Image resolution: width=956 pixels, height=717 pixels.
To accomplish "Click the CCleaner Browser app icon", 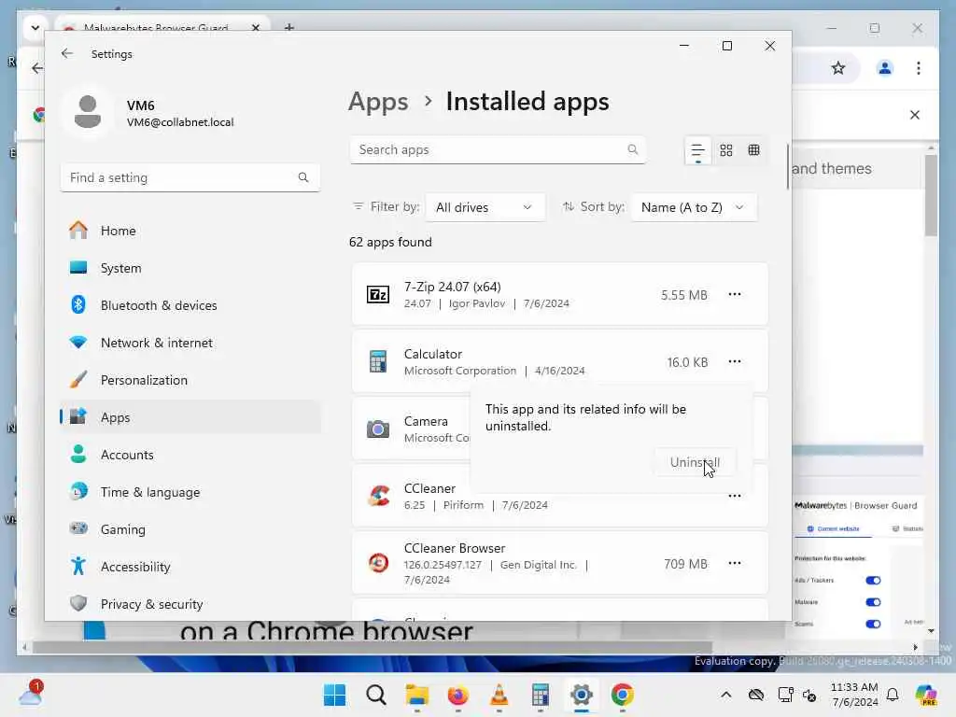I will [x=379, y=563].
